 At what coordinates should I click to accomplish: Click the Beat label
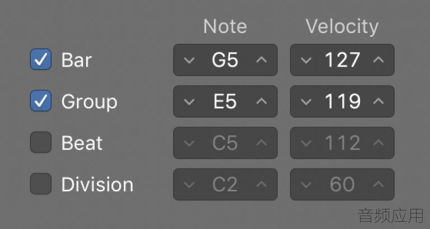pos(82,143)
